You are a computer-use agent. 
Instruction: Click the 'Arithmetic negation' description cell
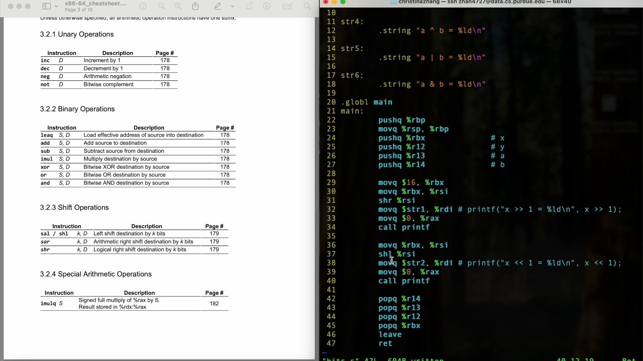pos(108,76)
